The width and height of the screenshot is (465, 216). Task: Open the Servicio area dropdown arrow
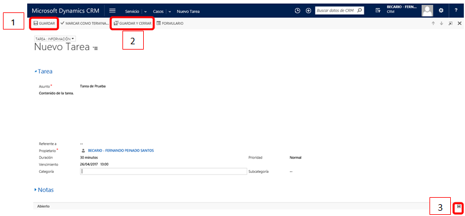coord(146,12)
